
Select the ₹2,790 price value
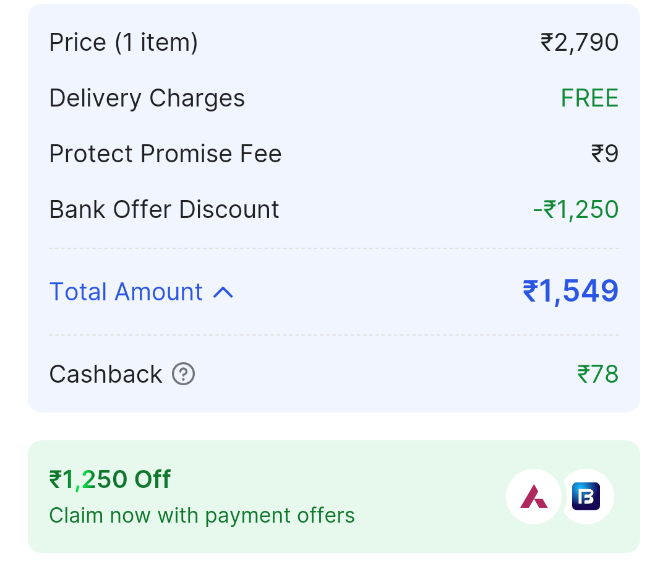(580, 42)
